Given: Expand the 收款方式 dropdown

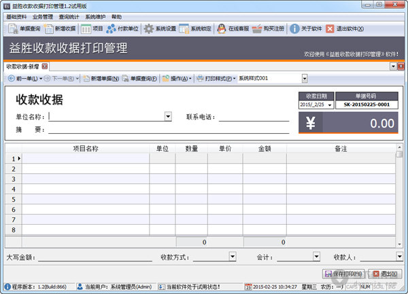Looking at the screenshot, I should click(233, 257).
